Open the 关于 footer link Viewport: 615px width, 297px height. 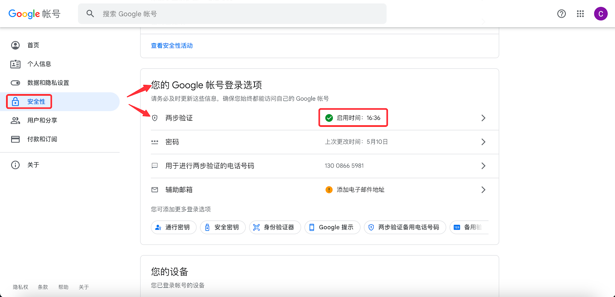84,287
